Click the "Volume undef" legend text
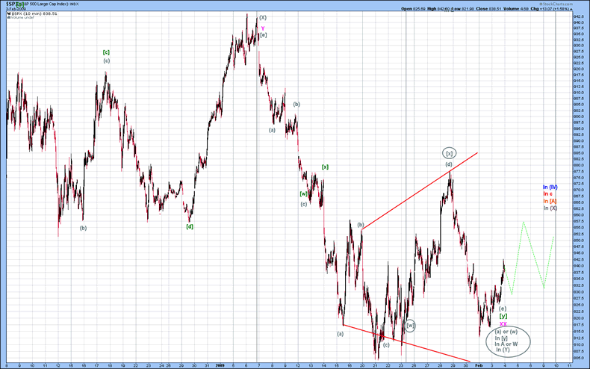 tap(22, 17)
